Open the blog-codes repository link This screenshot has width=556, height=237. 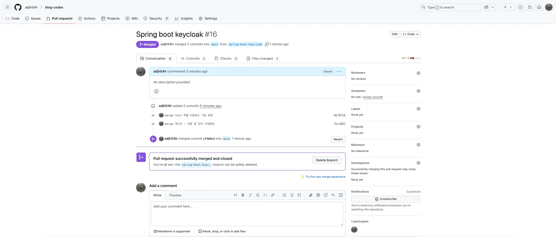[54, 7]
